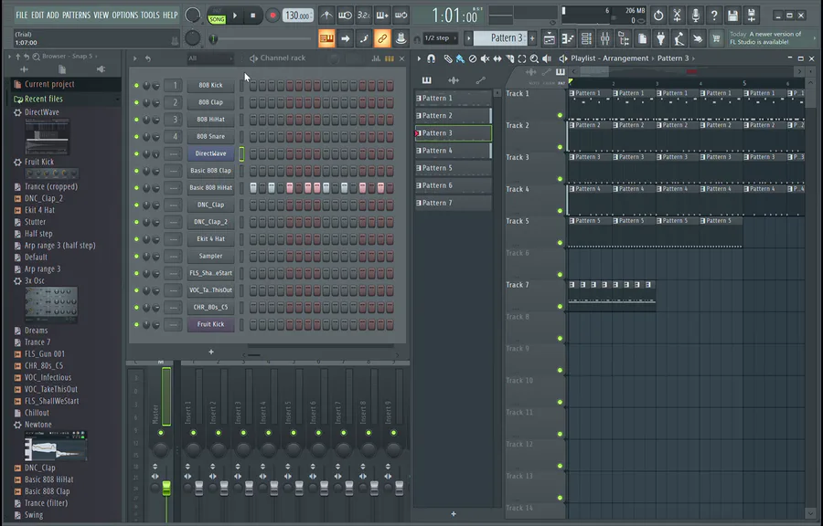The image size is (823, 526).
Task: Select Pattern 5 in the picker
Action: [454, 168]
